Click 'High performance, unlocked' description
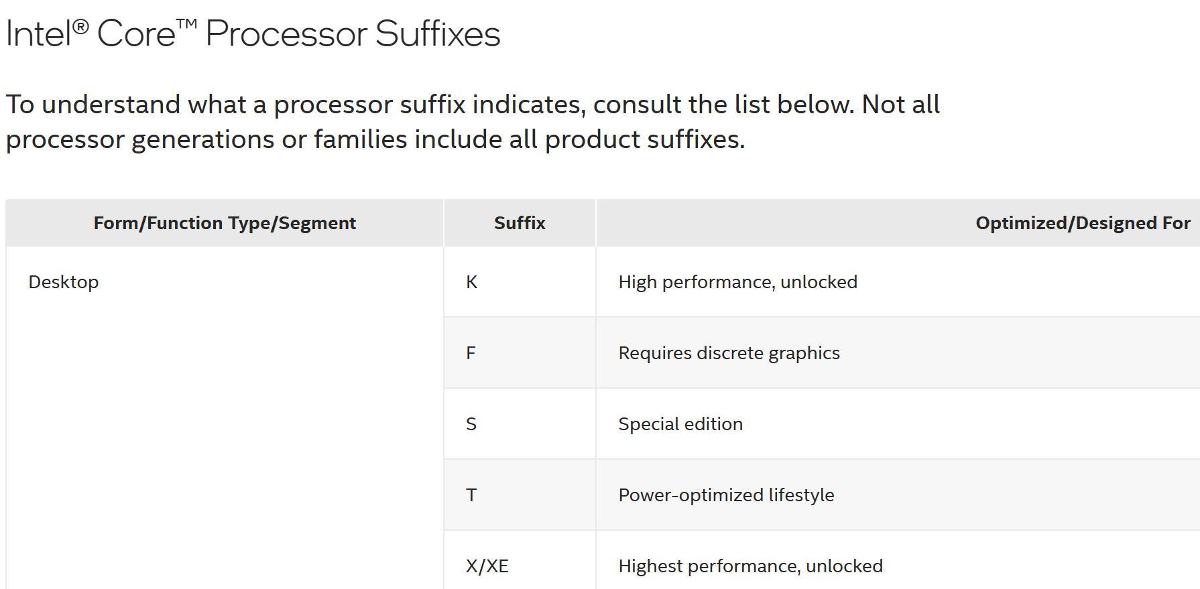Image resolution: width=1200 pixels, height=589 pixels. pyautogui.click(x=737, y=282)
